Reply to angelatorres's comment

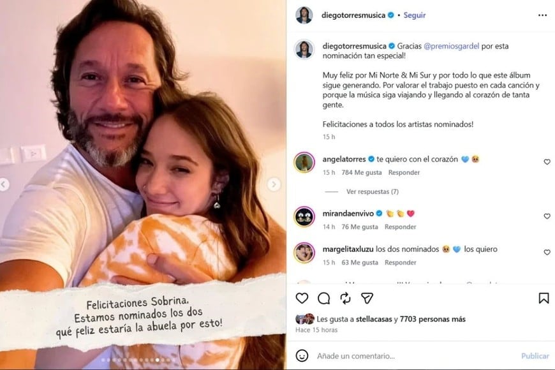pyautogui.click(x=404, y=172)
